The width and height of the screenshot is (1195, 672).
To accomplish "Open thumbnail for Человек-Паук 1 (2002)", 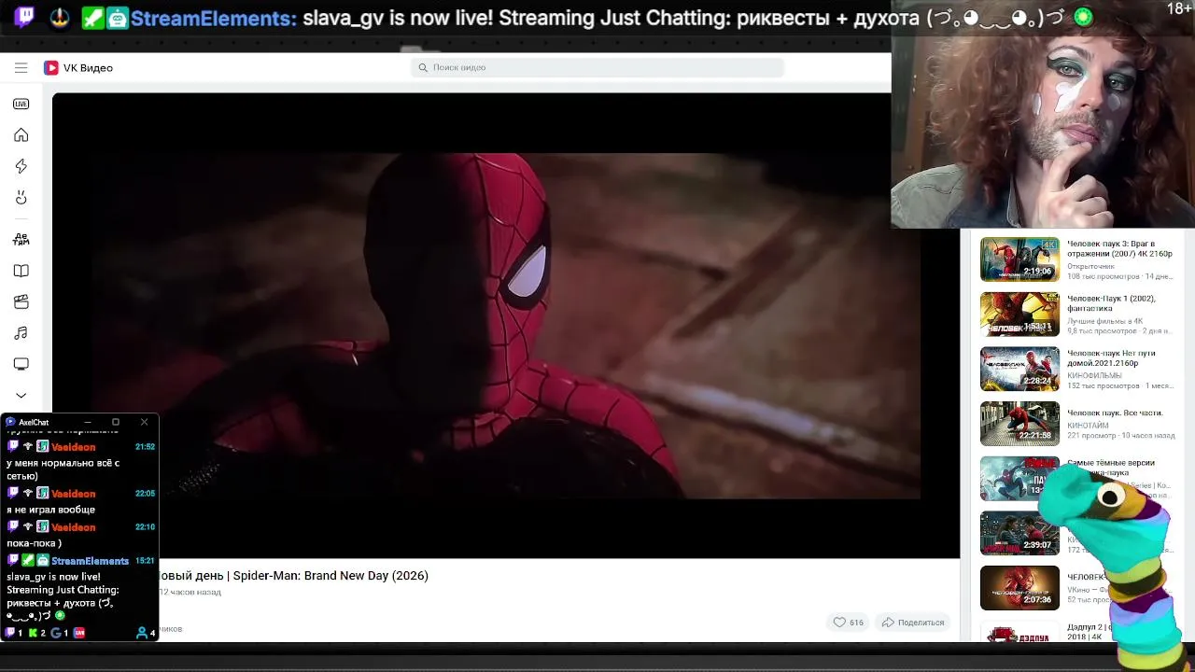I will tap(1019, 314).
